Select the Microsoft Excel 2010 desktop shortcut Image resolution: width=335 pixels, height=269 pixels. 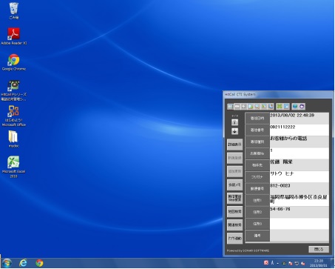click(13, 167)
